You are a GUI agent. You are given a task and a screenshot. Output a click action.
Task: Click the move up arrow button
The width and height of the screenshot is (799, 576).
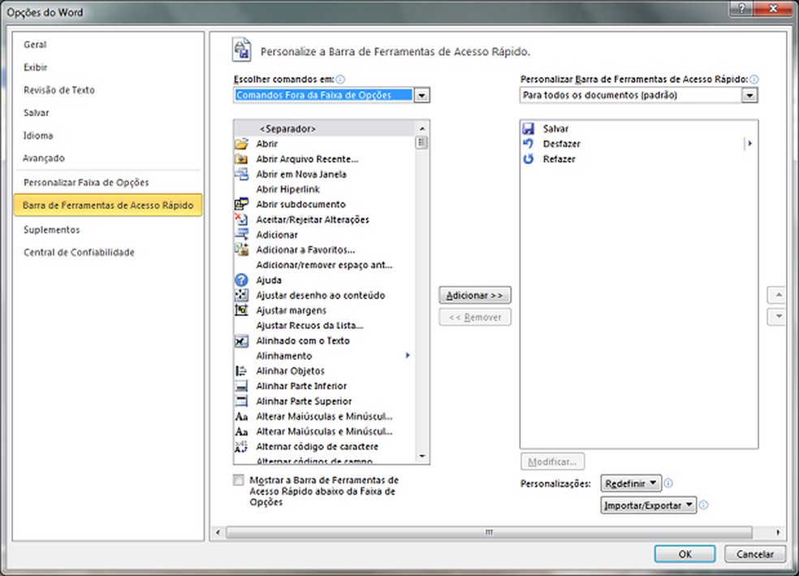coord(778,295)
